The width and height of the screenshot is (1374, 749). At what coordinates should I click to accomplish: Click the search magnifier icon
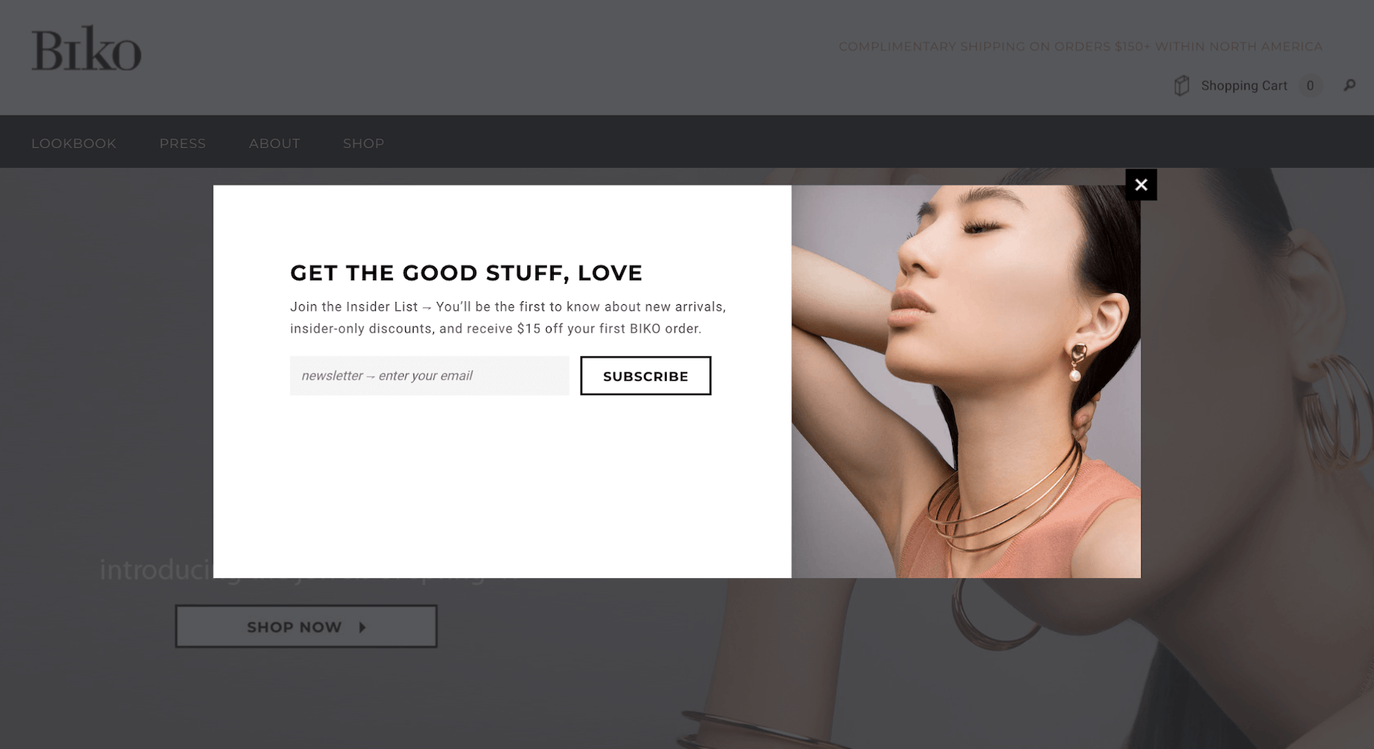[1349, 85]
